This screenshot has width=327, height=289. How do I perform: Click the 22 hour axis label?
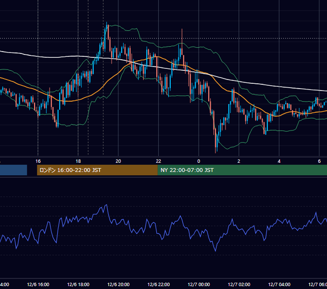159,161
